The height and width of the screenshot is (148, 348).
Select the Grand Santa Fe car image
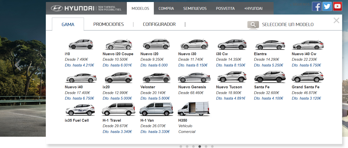click(x=308, y=77)
